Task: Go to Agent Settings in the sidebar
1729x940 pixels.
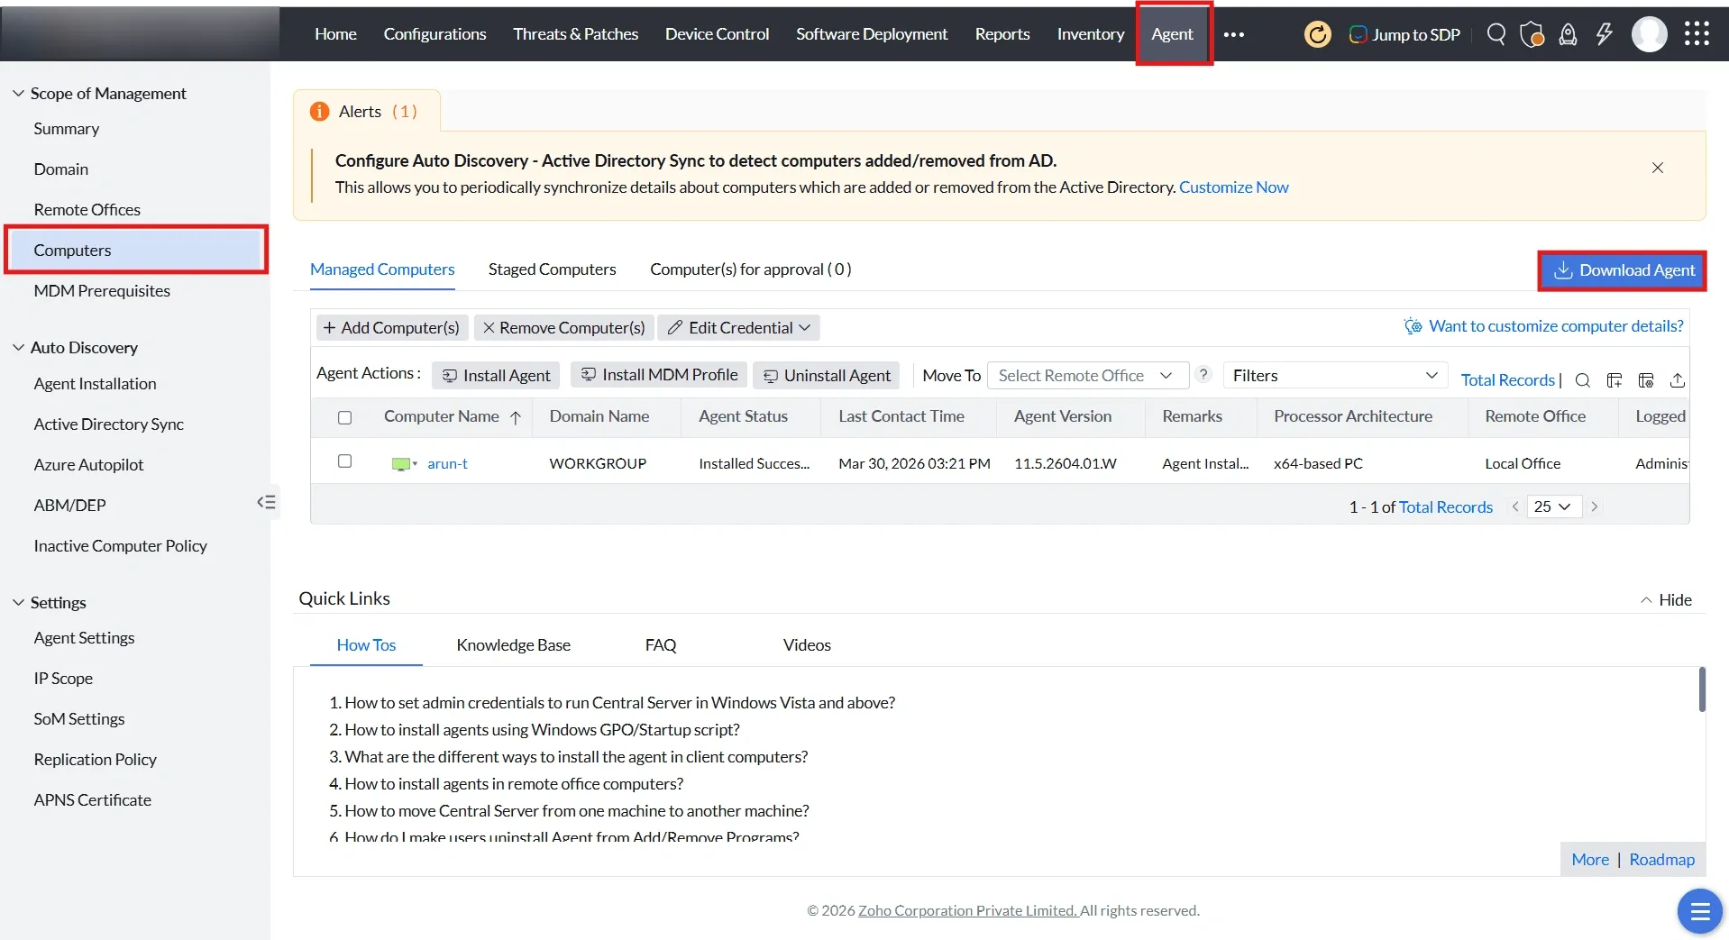Action: [84, 637]
